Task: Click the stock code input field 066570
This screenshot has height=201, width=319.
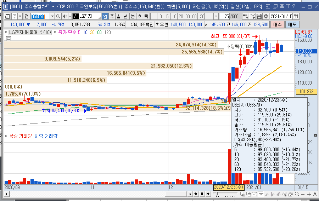Action: tap(40, 16)
